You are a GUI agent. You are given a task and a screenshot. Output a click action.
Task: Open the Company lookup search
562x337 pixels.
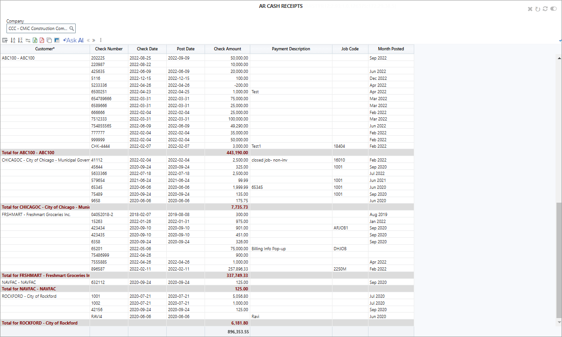72,28
